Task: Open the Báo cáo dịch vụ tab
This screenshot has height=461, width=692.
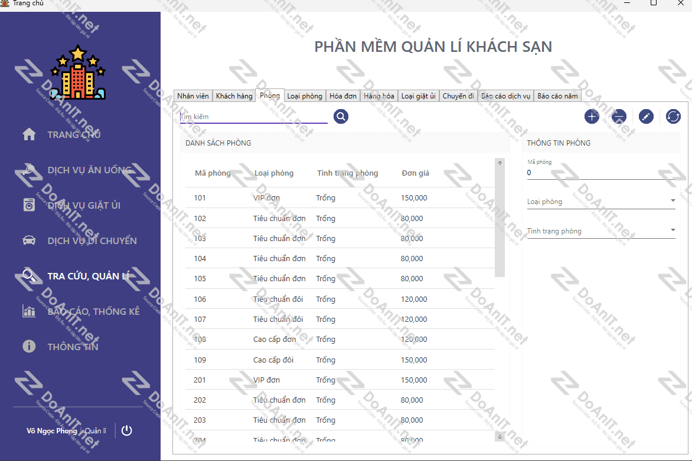Action: [506, 96]
